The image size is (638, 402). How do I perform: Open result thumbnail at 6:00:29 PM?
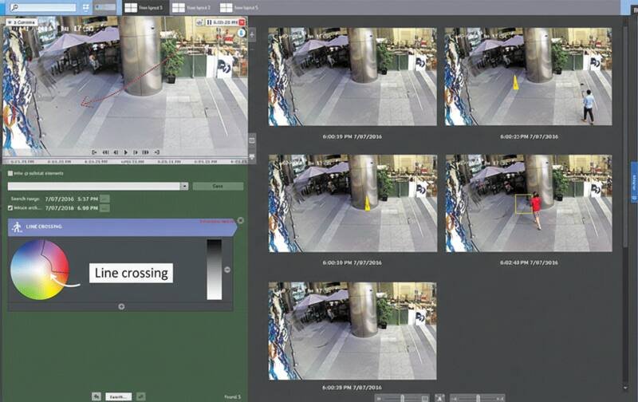coord(352,331)
